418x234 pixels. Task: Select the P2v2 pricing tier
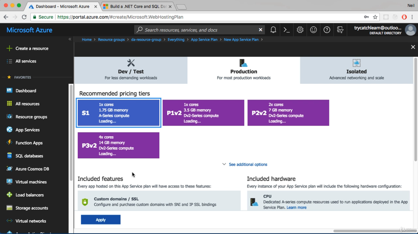point(288,113)
